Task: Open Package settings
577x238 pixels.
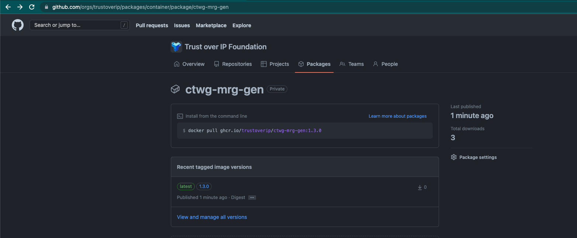Action: coord(474,157)
